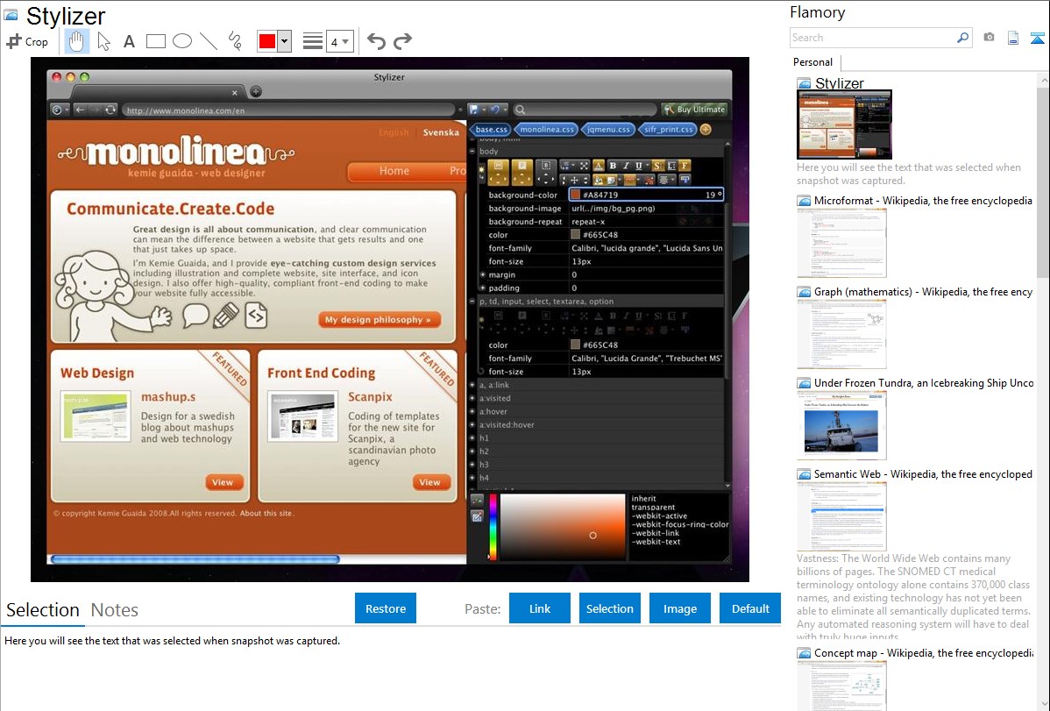Screen dimensions: 1050x711
Task: Open the Microformat Wikipedia snapshot title
Action: 923,201
